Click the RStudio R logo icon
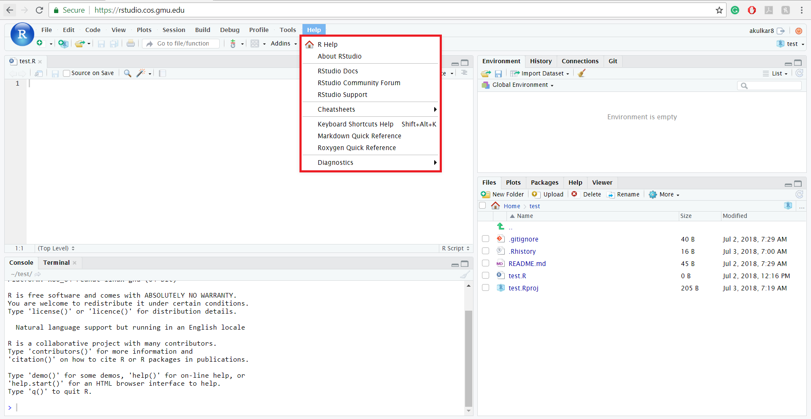Screen dimensions: 811x419 22,34
